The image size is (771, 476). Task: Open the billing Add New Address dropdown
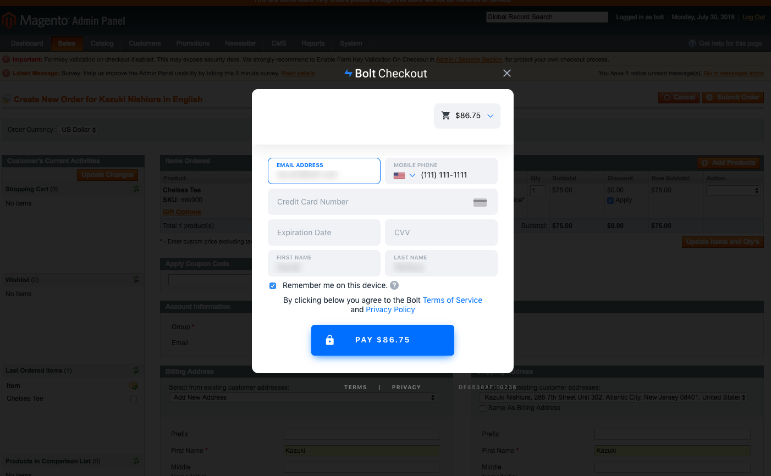[x=303, y=397]
